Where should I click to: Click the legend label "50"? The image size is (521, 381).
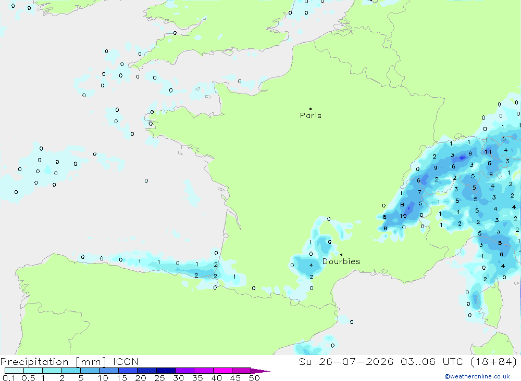[255, 378]
